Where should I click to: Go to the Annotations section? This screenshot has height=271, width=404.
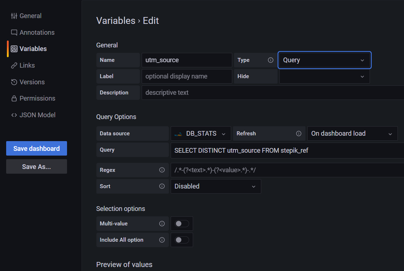(37, 33)
